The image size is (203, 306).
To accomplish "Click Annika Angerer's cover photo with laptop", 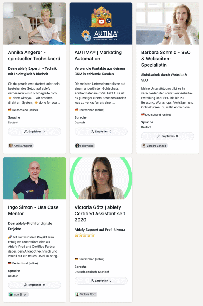I will [x=35, y=23].
